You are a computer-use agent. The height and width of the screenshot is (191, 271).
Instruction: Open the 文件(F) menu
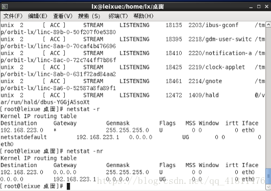(13, 16)
